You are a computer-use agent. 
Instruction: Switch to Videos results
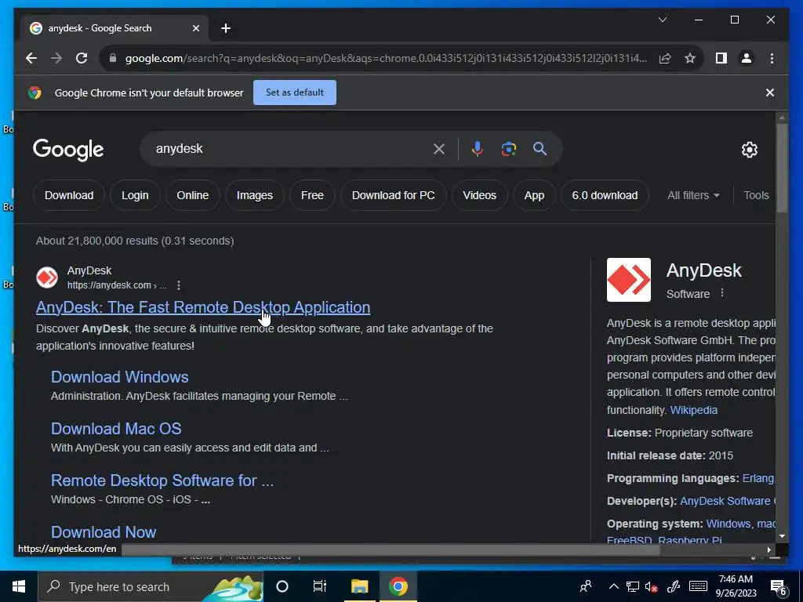(479, 195)
